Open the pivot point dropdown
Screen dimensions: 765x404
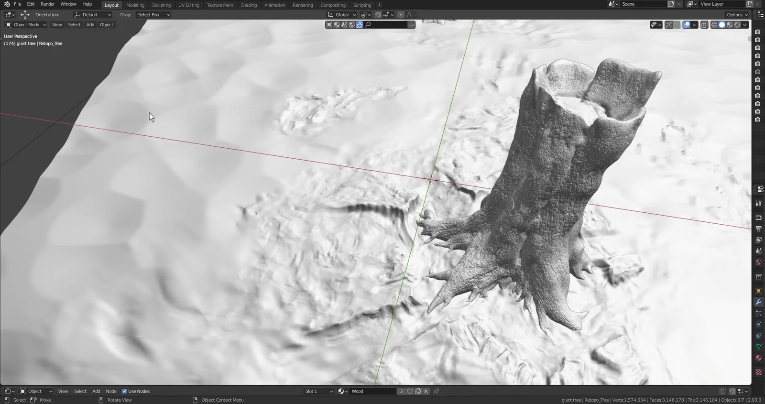[366, 15]
